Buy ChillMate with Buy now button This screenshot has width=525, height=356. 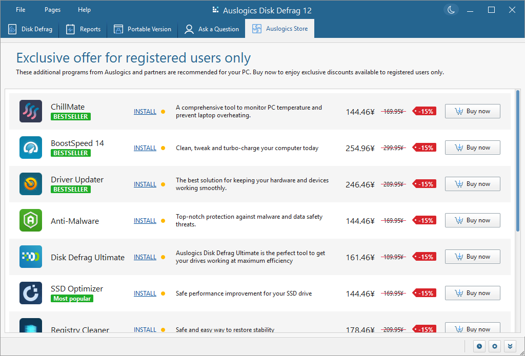click(472, 111)
